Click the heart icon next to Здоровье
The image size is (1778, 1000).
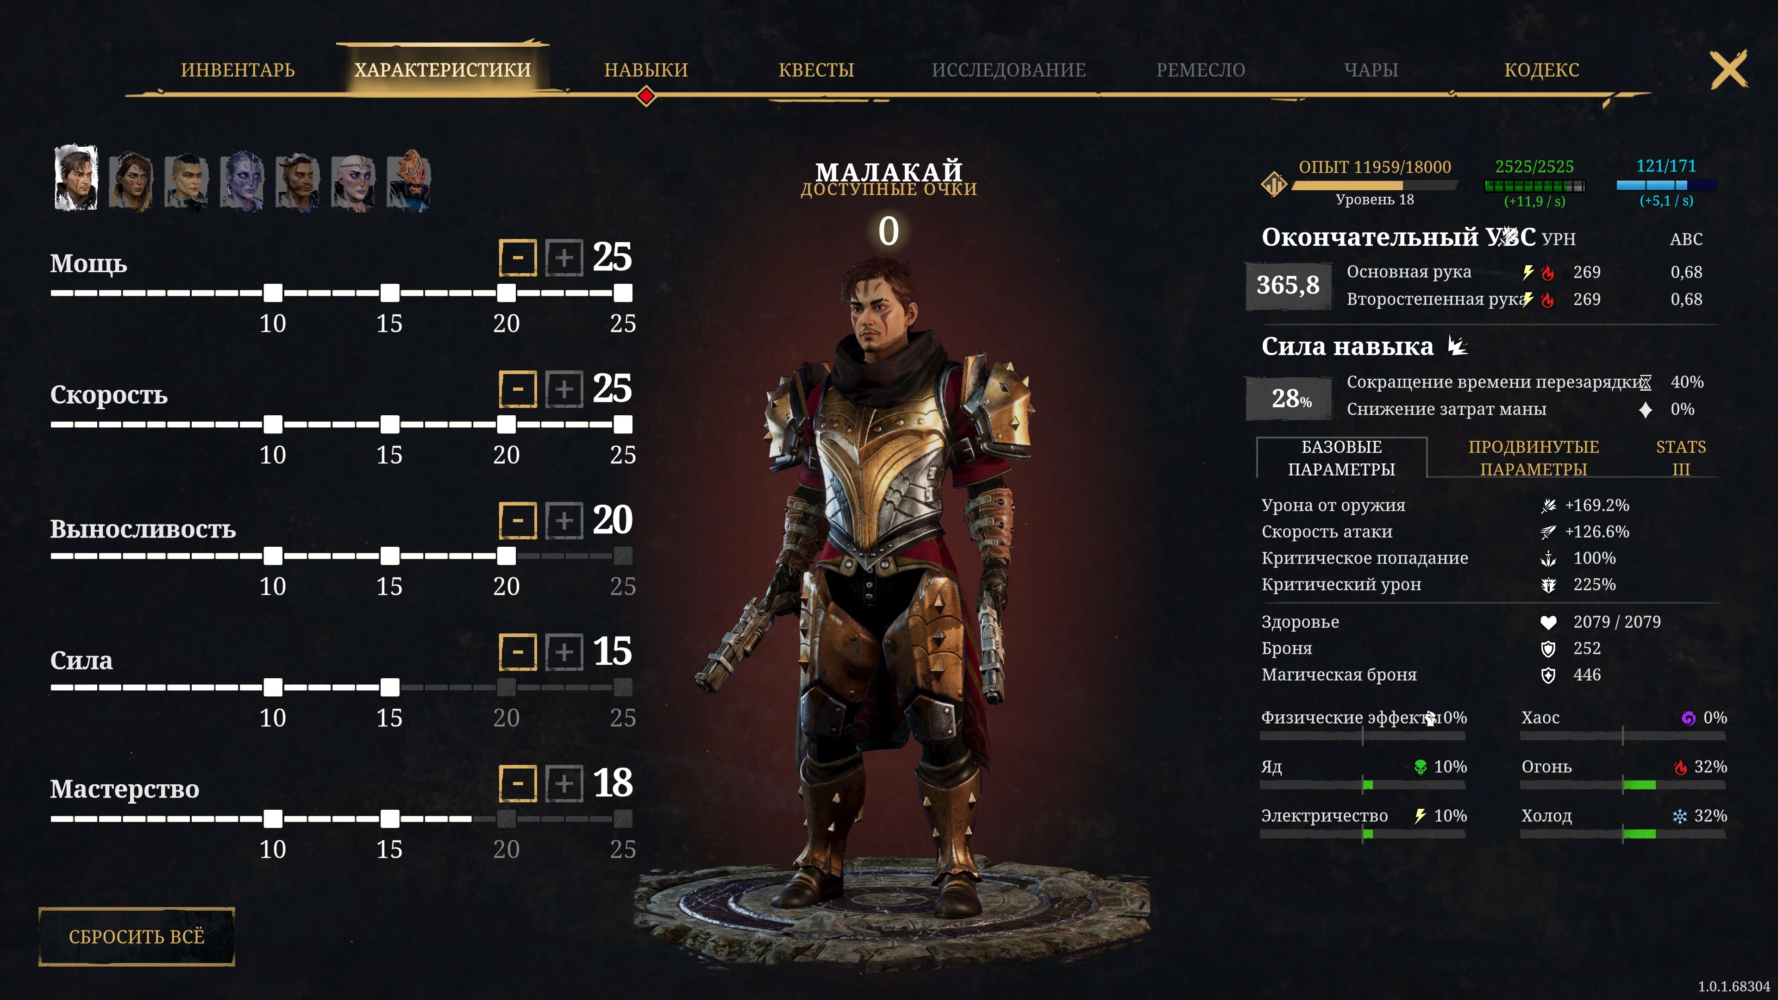(1548, 623)
